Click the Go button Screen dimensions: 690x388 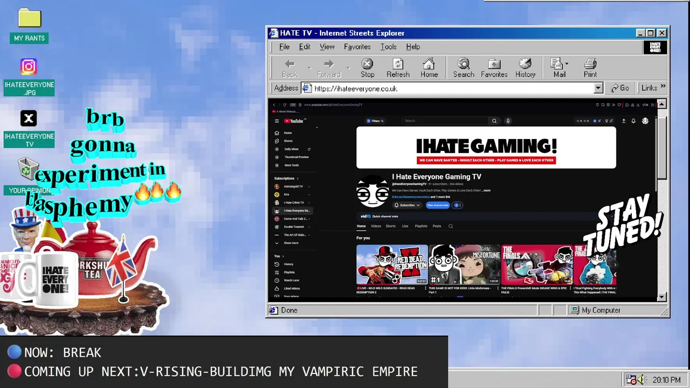[x=619, y=88]
